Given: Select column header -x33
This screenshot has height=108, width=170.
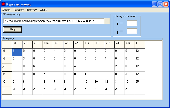Looking at the screenshot, I should point(120,45).
